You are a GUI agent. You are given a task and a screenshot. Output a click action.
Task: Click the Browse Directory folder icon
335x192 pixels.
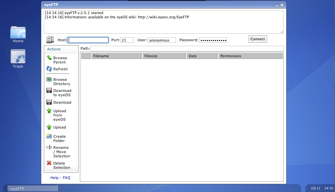(49, 79)
